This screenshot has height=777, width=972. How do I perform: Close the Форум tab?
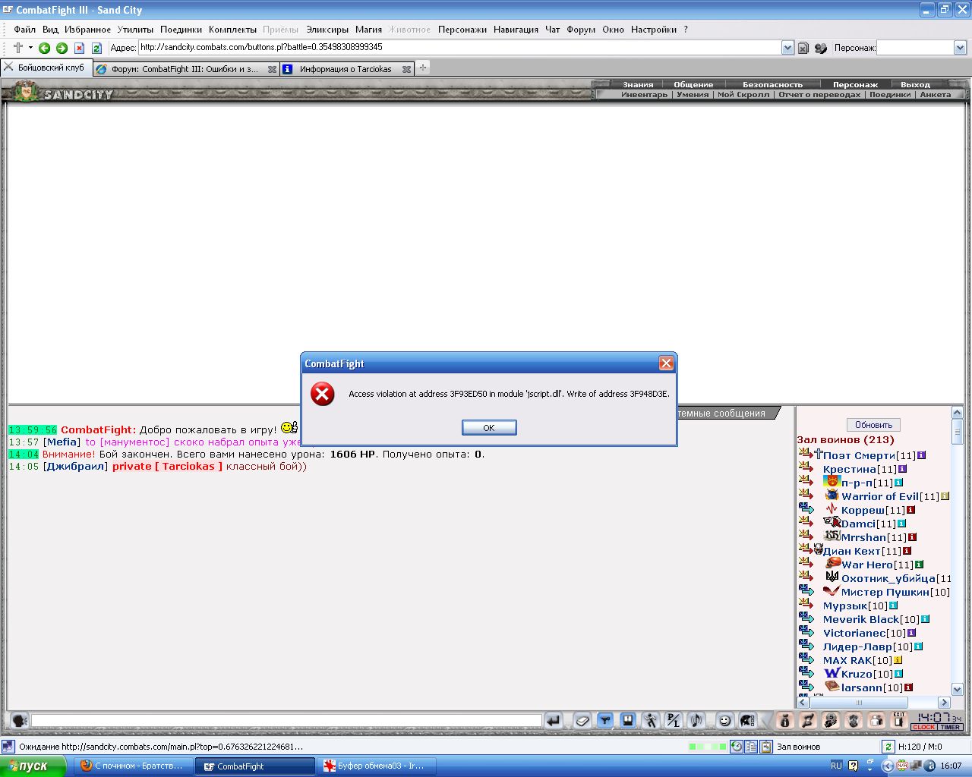(272, 69)
